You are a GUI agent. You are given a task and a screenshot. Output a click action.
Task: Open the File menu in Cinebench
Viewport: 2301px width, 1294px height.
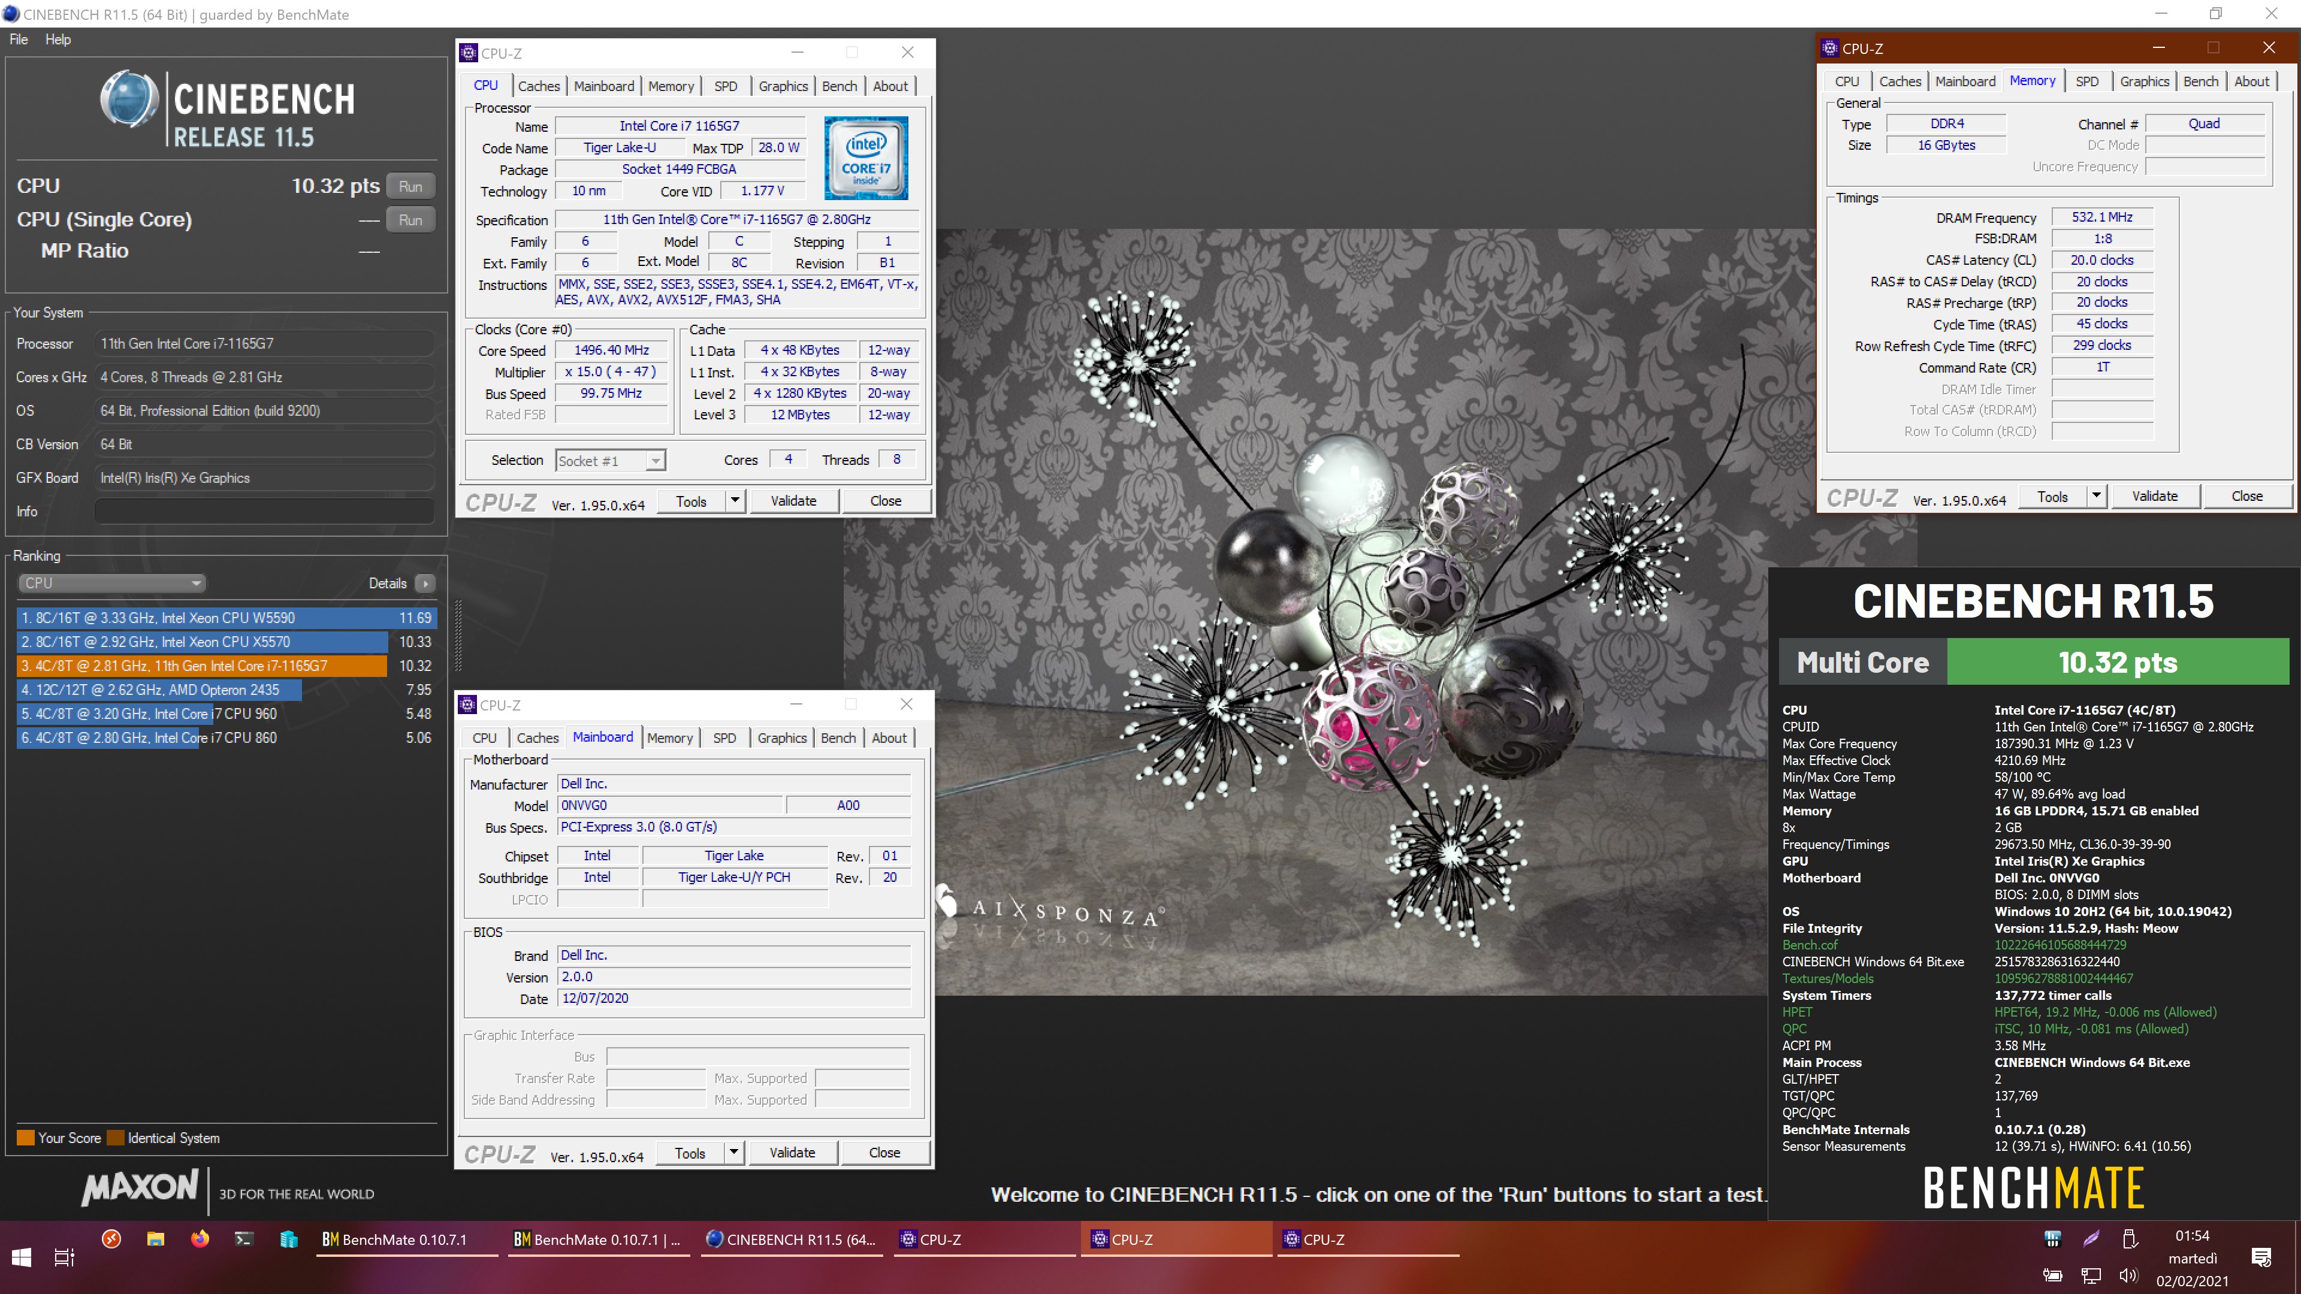tap(19, 40)
